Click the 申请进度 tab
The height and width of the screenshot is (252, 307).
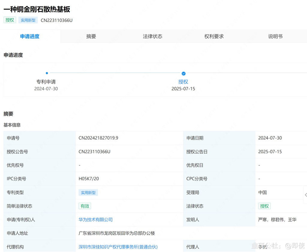tap(30, 36)
